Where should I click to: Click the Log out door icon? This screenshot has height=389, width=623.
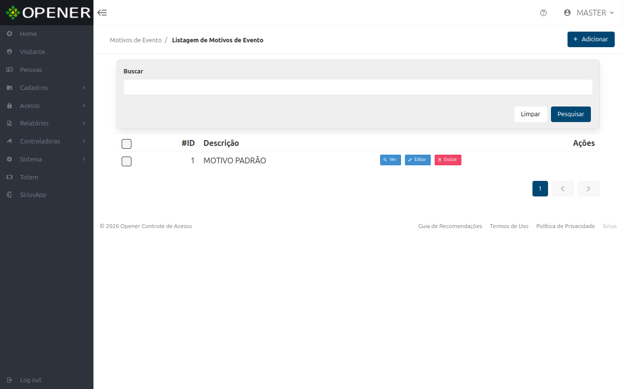click(x=9, y=380)
